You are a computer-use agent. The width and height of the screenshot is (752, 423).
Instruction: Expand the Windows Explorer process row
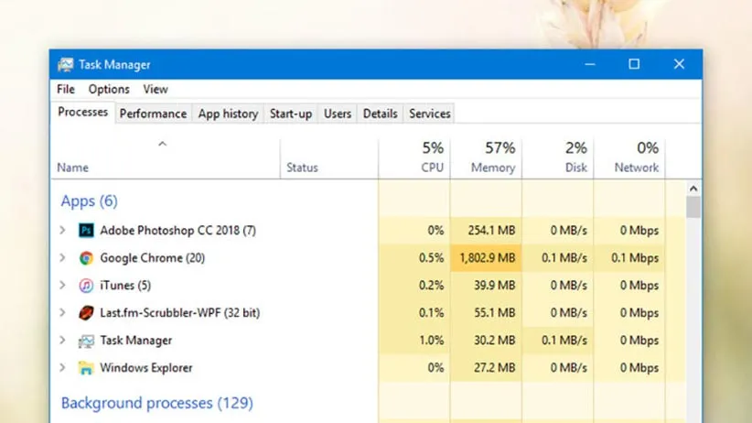point(62,368)
